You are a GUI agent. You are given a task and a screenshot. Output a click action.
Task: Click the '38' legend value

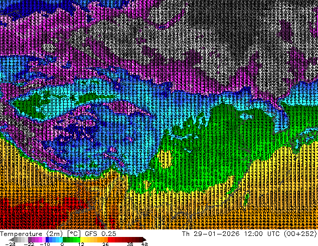coord(130,244)
